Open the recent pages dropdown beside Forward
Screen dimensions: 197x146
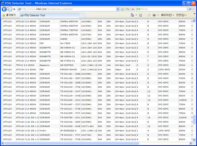(14, 9)
